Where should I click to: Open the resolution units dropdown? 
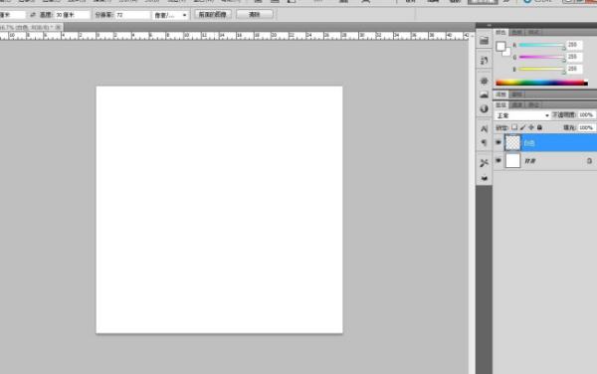click(170, 15)
